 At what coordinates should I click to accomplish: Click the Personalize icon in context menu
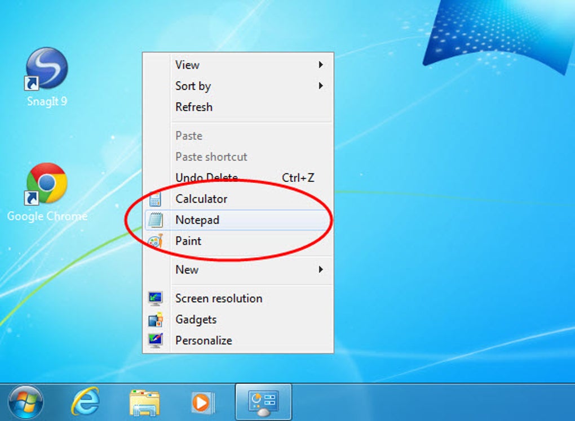coord(156,341)
